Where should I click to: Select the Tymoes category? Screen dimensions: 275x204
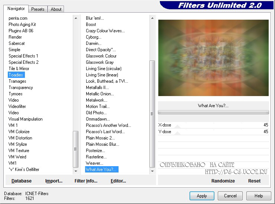click(16, 94)
